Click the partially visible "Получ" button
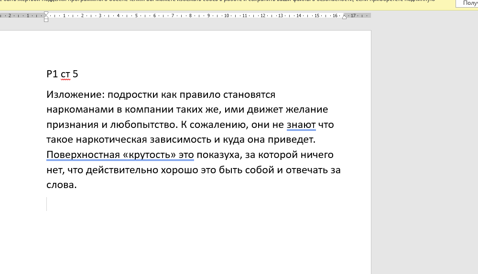The image size is (478, 274). [467, 3]
